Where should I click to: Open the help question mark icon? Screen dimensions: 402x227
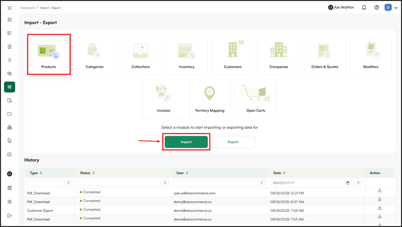(x=377, y=8)
